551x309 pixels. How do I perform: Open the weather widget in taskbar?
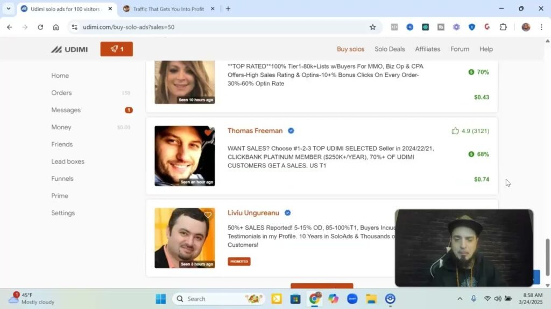[31, 298]
